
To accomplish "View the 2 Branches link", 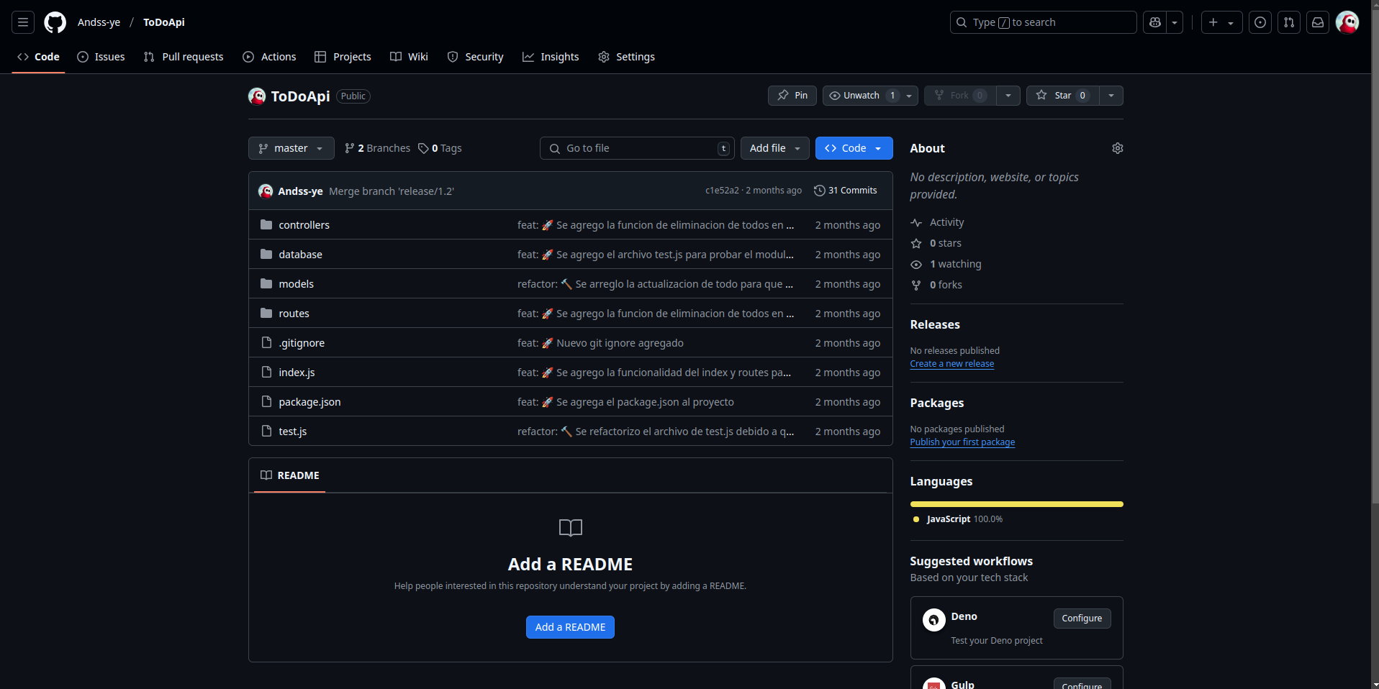I will (377, 148).
